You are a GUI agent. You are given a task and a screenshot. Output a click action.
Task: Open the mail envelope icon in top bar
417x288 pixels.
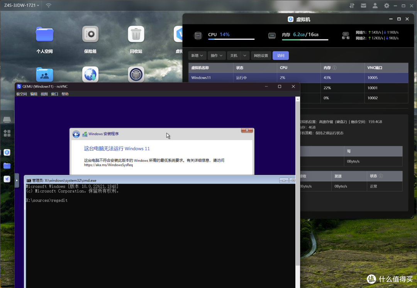tap(364, 5)
